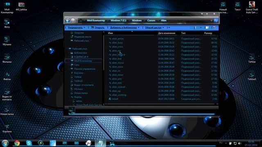The width and height of the screenshot is (262, 147).
Task: Show hidden tray icons arrow
Action: [226, 143]
